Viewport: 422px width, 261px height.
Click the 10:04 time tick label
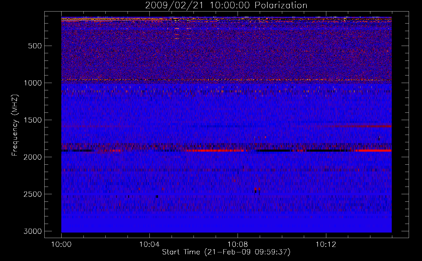point(149,245)
